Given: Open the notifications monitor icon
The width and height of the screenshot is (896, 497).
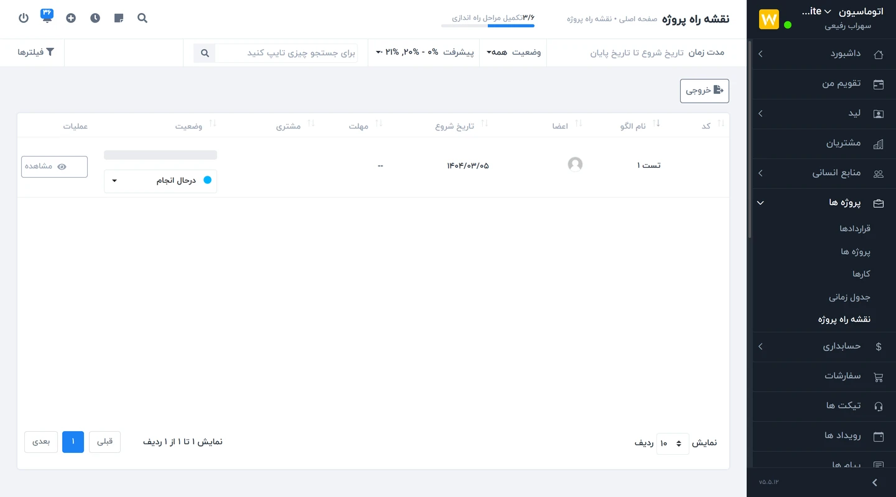Looking at the screenshot, I should click(x=47, y=16).
